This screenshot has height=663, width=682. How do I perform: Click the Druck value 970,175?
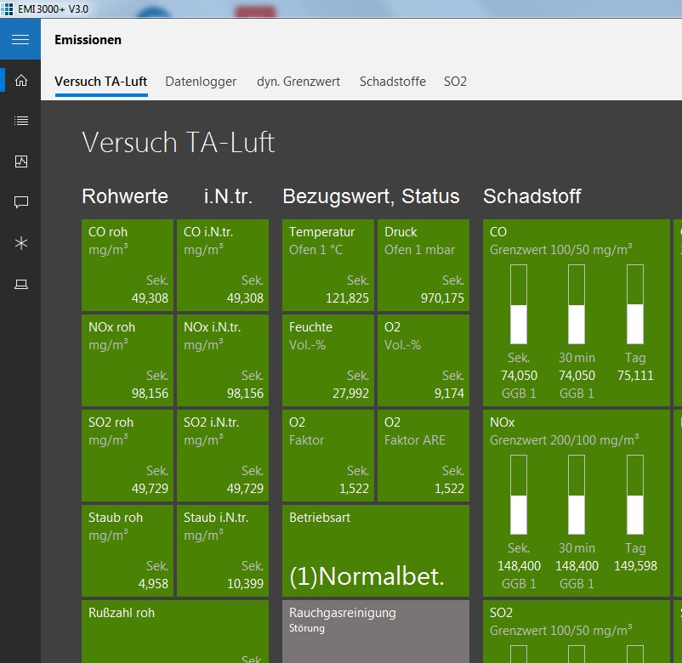coord(442,297)
